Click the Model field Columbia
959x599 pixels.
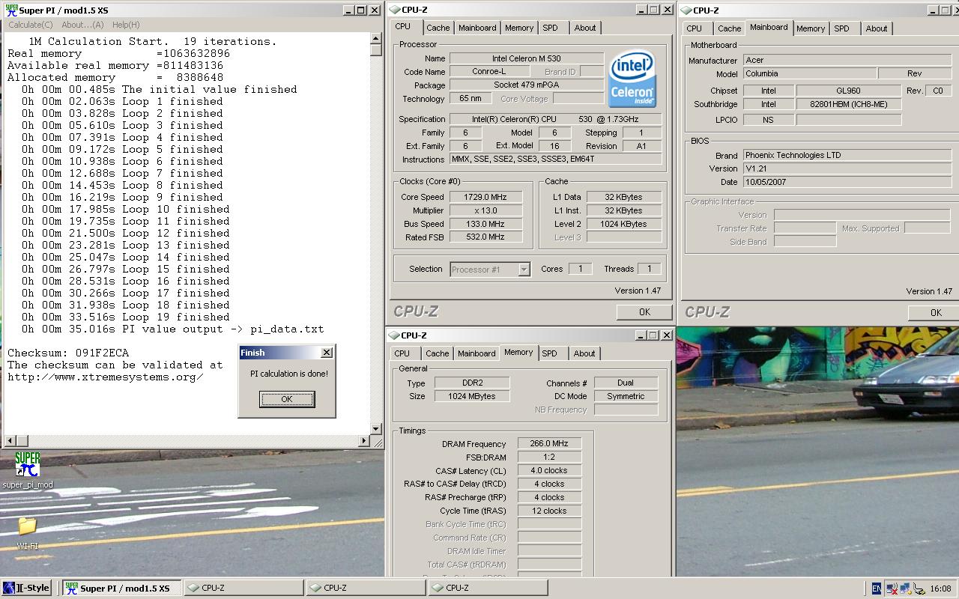pos(810,73)
